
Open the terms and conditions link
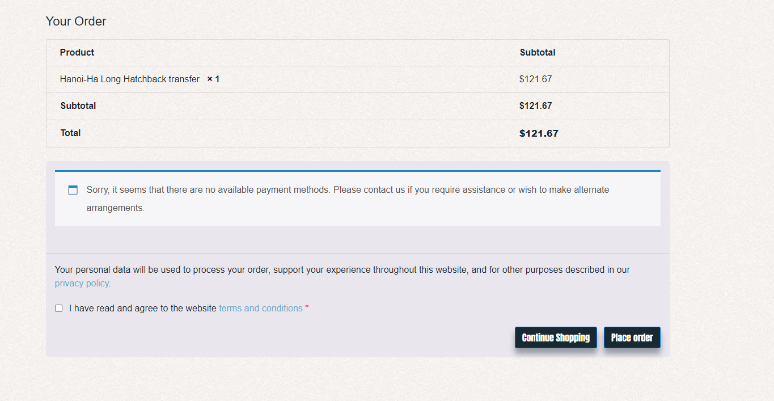[261, 309]
